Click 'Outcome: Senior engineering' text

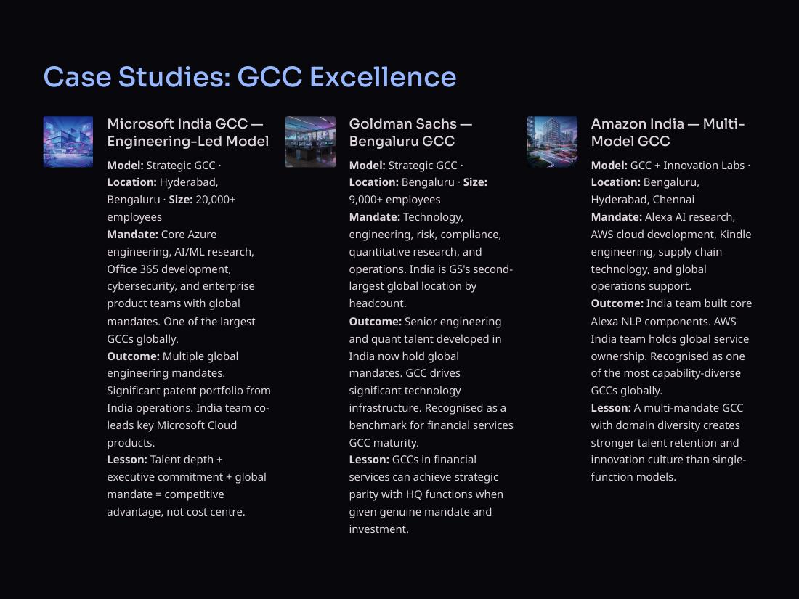[426, 322]
